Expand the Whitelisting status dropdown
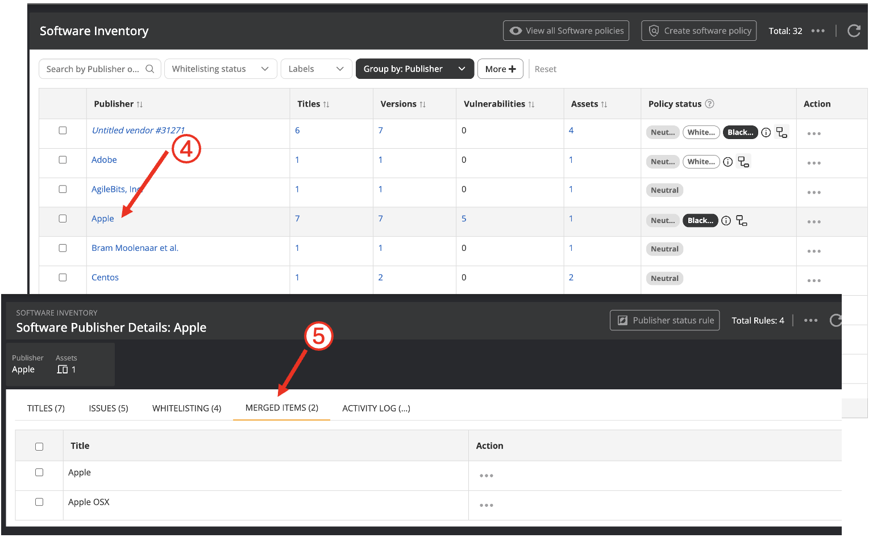The image size is (873, 546). point(220,69)
